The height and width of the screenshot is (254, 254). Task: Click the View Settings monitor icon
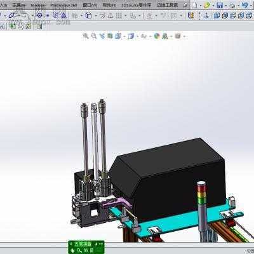tap(178, 36)
